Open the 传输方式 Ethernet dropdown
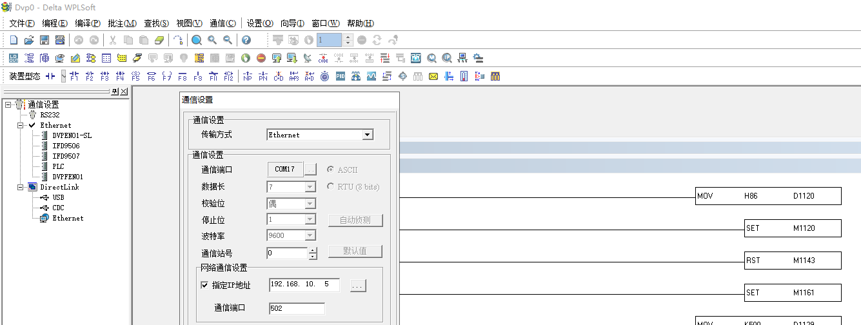Viewport: 861px width, 325px height. coord(367,135)
